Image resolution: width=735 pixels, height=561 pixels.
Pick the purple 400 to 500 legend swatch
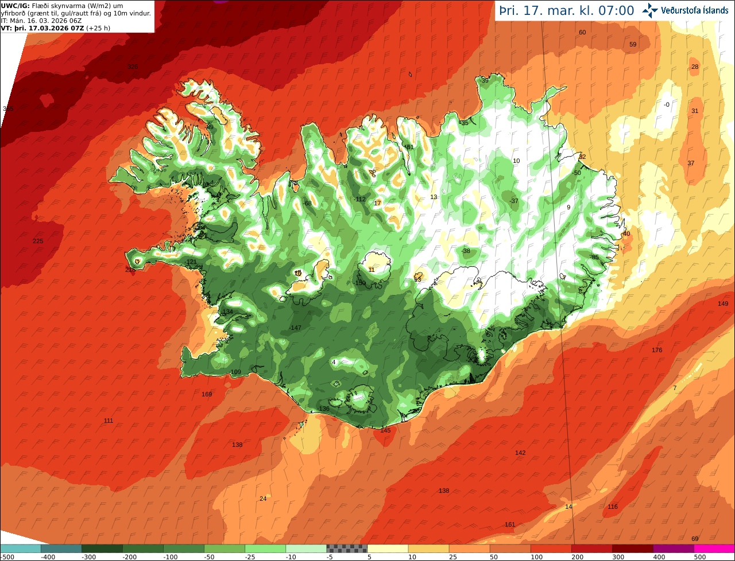pos(673,548)
